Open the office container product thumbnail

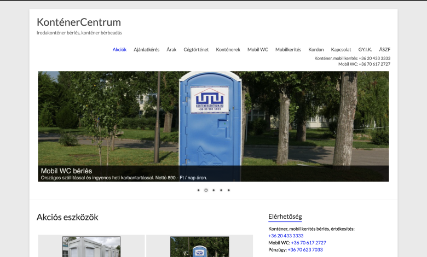(91, 247)
